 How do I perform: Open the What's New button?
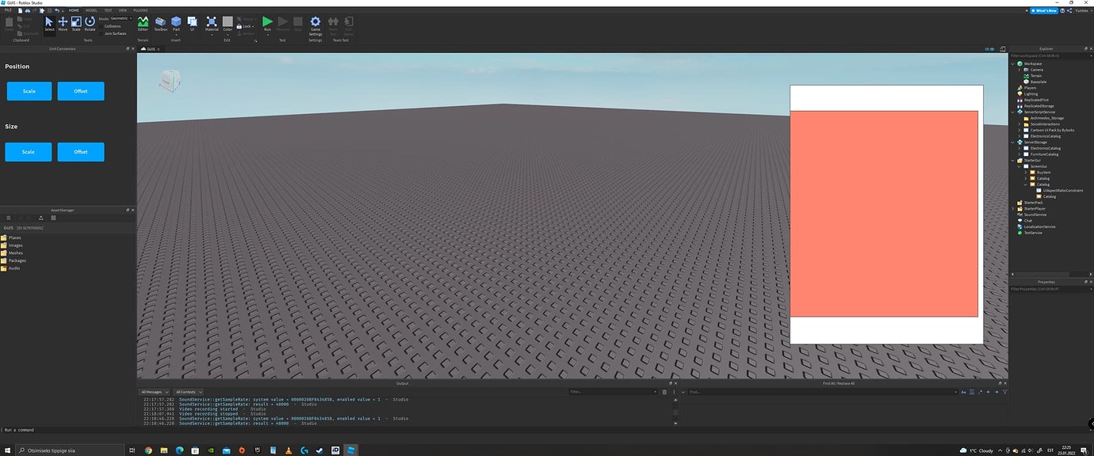coord(1042,10)
